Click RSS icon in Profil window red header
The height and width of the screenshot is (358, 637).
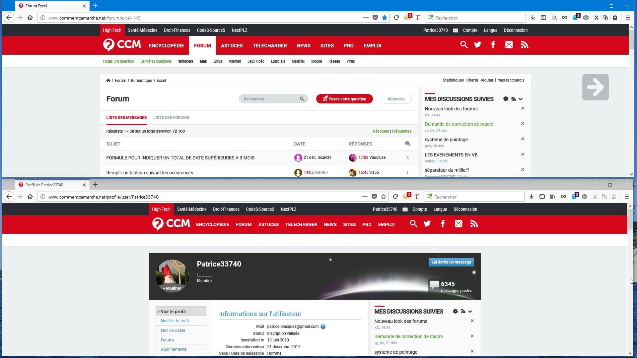474,224
